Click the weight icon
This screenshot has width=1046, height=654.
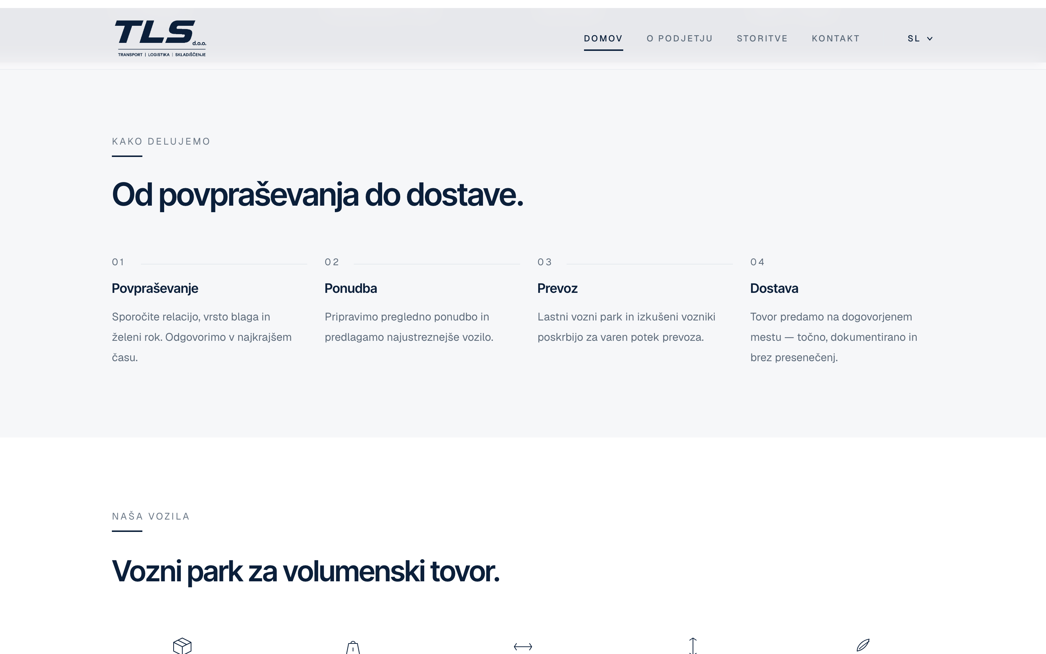[x=353, y=647]
